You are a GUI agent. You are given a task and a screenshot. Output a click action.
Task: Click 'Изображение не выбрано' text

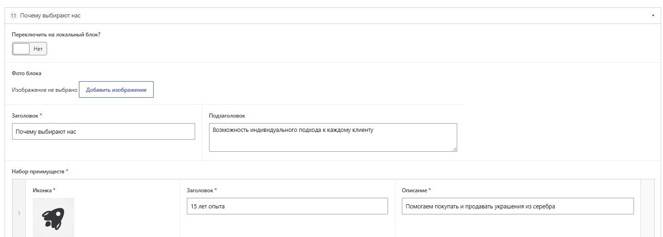45,90
